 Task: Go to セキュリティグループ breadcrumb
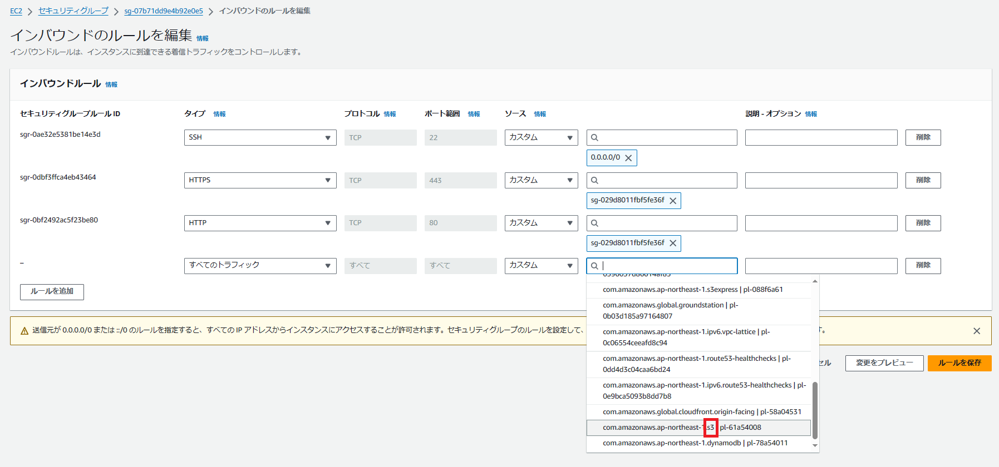point(73,11)
